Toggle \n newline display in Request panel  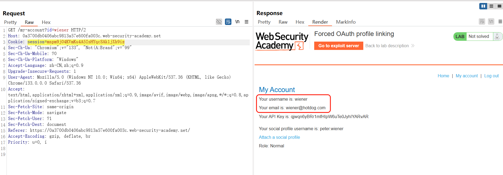[237, 22]
